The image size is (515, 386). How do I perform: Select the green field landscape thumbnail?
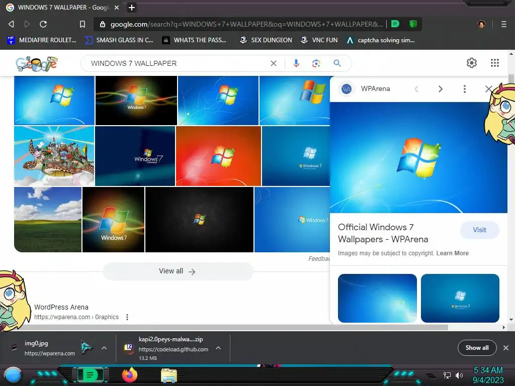(48, 220)
